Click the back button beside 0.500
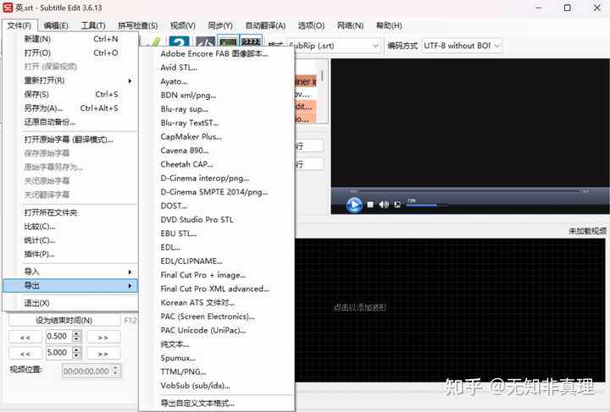Screen dimensions: 610x412 tap(25, 337)
